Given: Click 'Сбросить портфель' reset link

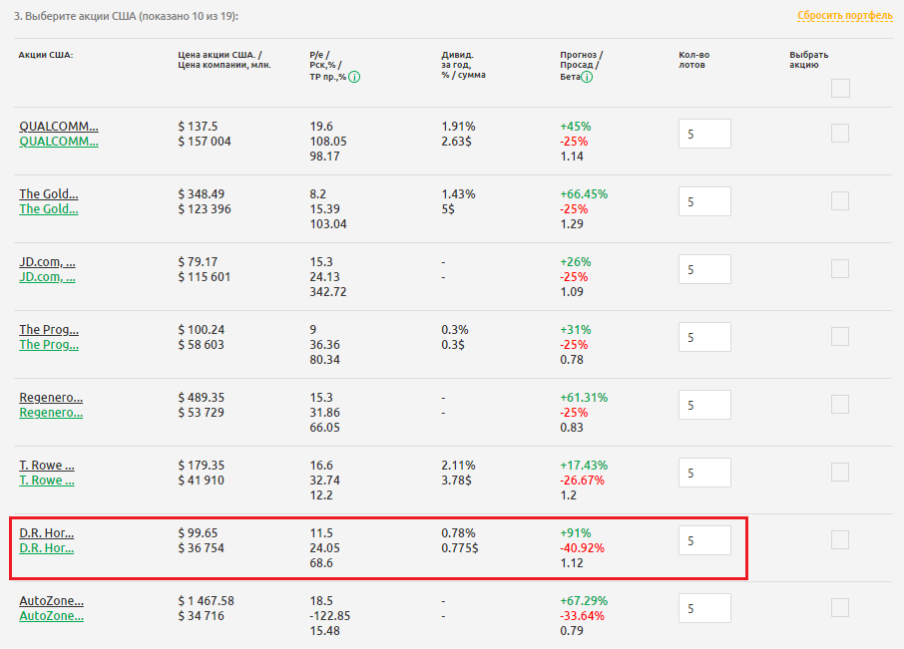Looking at the screenshot, I should pyautogui.click(x=844, y=16).
